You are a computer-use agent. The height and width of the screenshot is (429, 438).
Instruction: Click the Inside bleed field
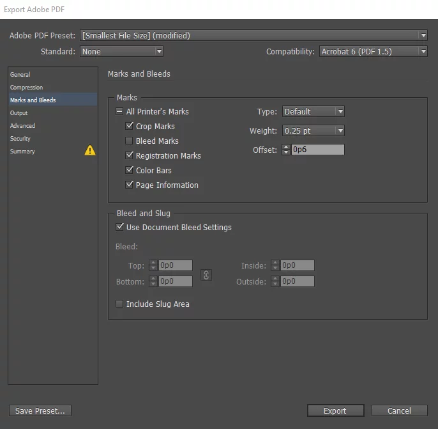pyautogui.click(x=298, y=265)
